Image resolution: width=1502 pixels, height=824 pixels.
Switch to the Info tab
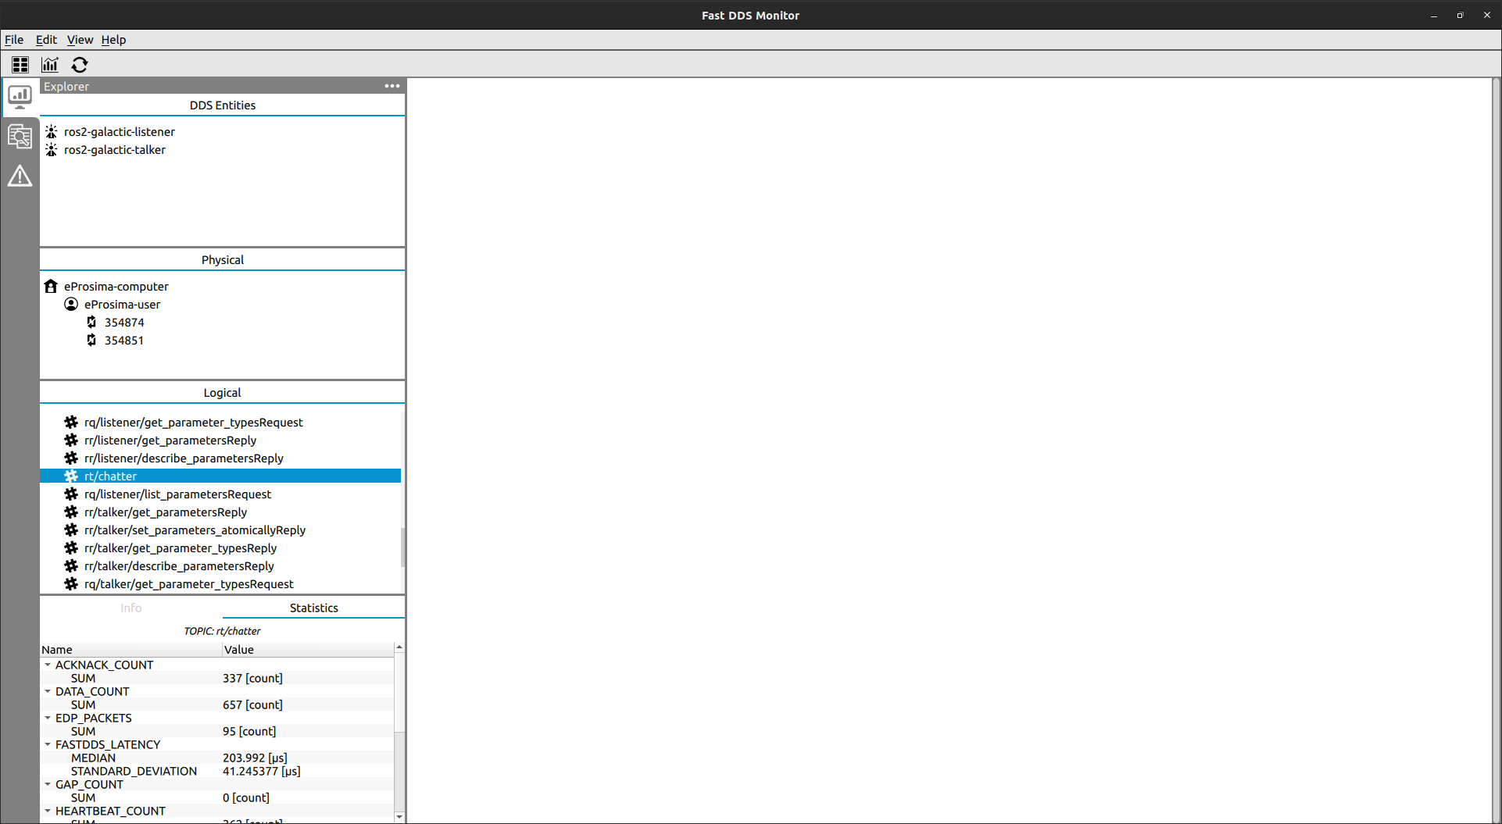pyautogui.click(x=131, y=608)
